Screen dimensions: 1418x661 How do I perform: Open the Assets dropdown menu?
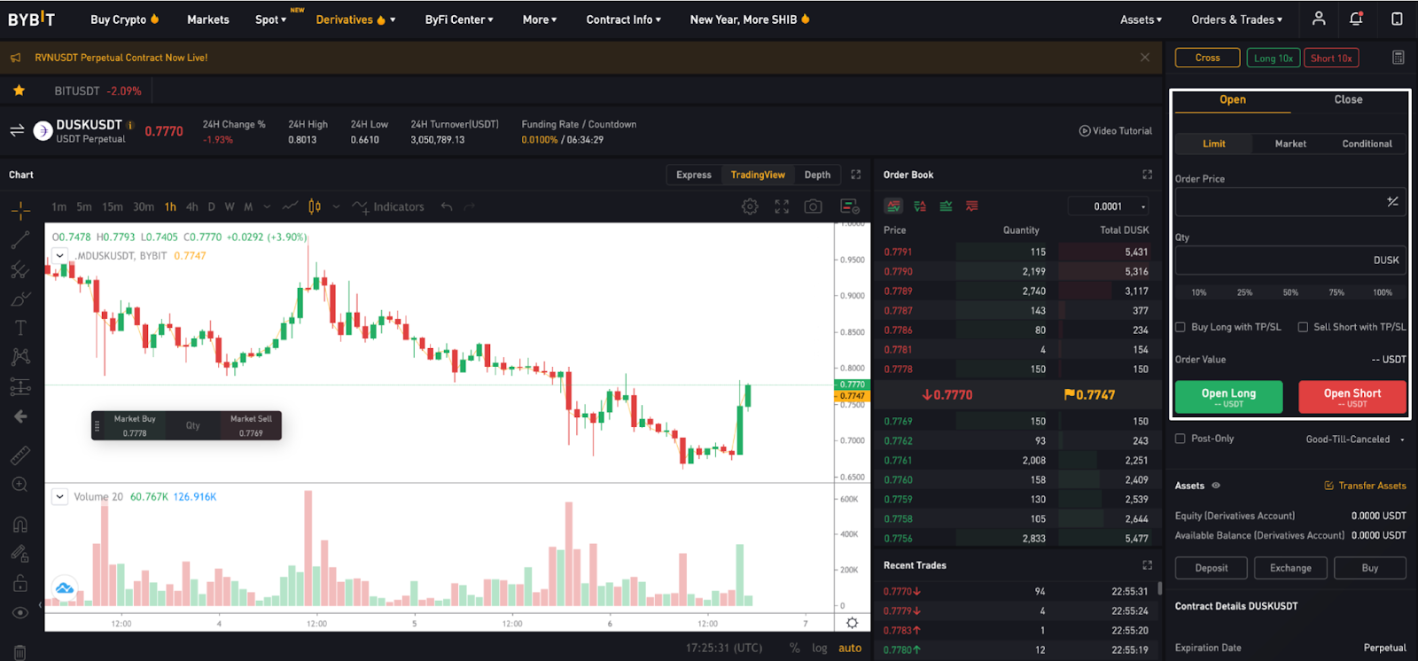[x=1141, y=19]
